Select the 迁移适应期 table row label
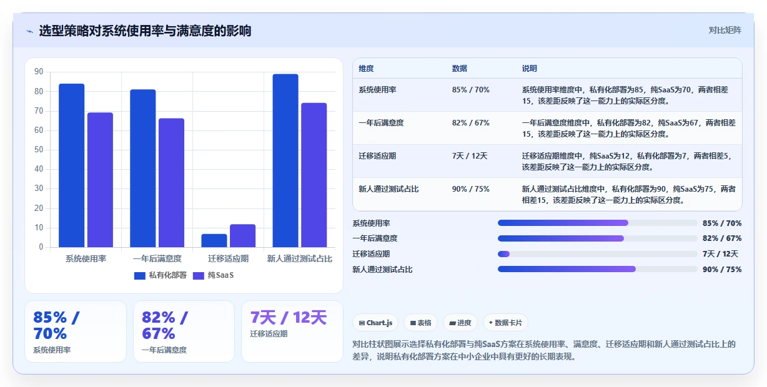 [377, 156]
